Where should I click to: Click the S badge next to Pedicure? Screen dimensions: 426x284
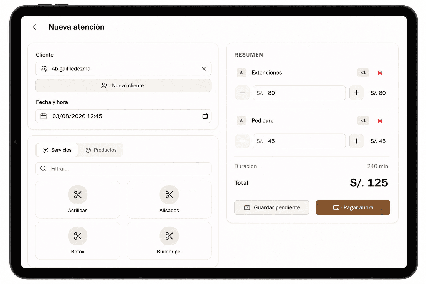[x=241, y=121]
